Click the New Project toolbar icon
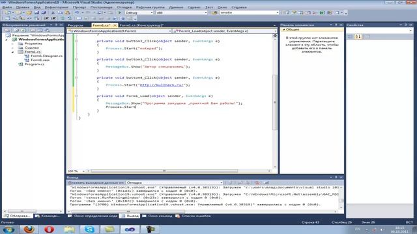This screenshot has height=234, width=417. coord(8,12)
